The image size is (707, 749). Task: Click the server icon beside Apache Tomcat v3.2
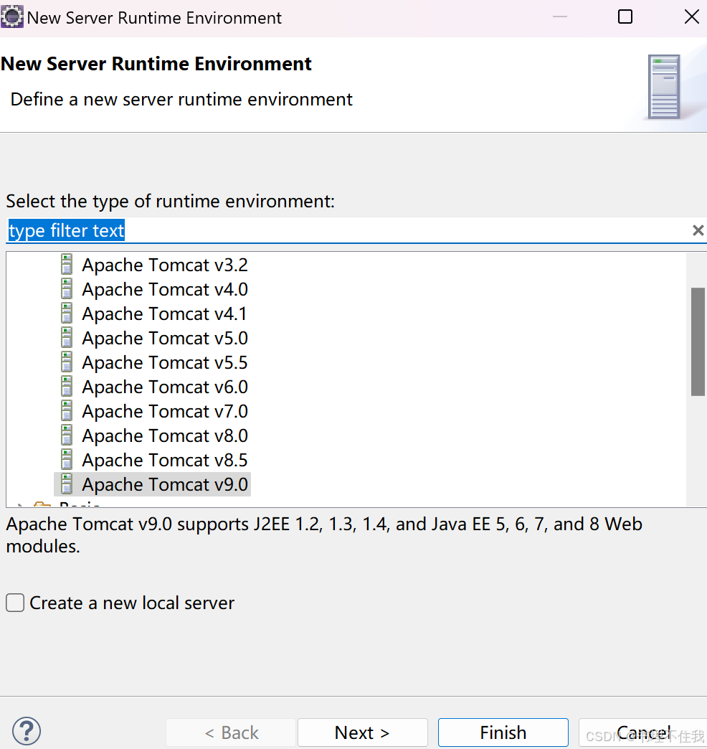pyautogui.click(x=67, y=264)
